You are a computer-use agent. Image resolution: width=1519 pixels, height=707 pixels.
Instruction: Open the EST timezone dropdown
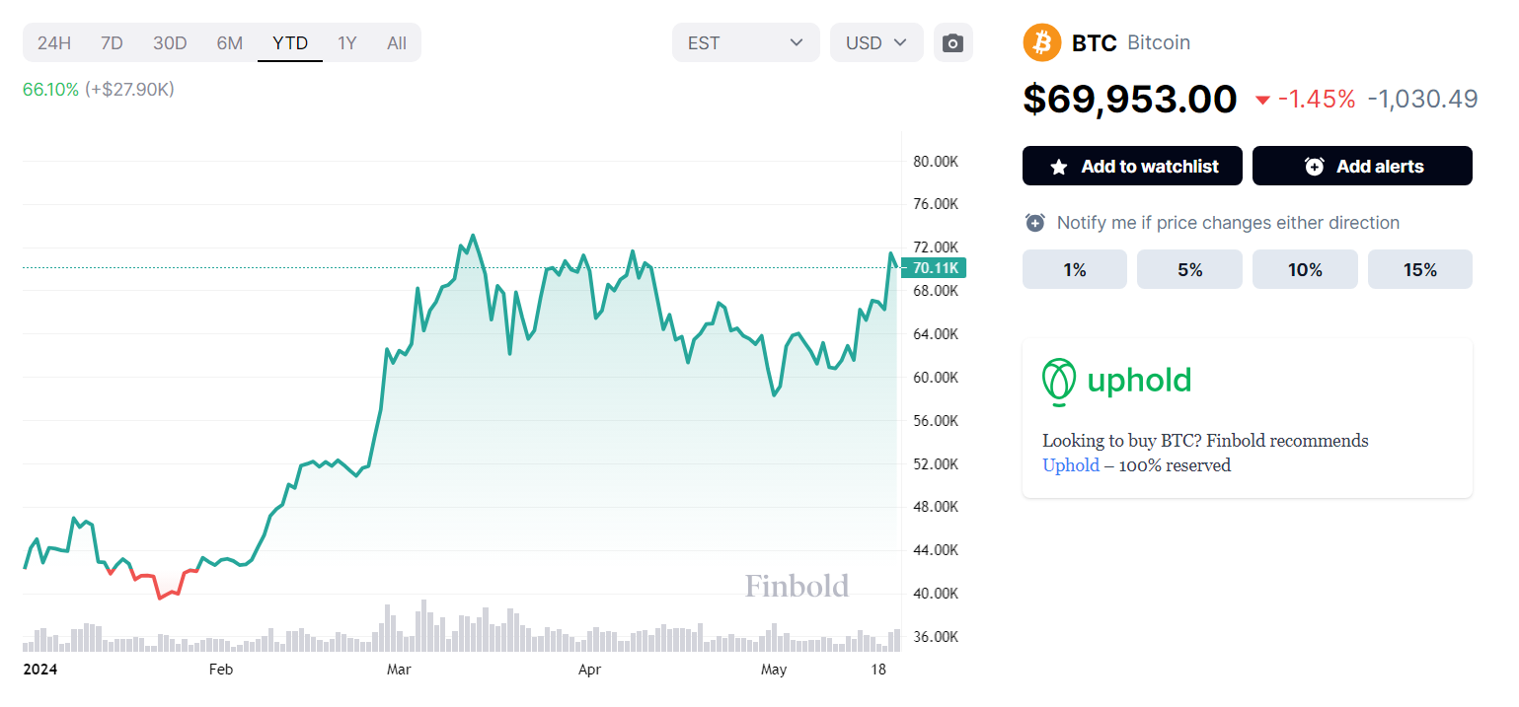click(x=745, y=43)
